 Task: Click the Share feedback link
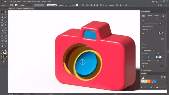[147, 70]
